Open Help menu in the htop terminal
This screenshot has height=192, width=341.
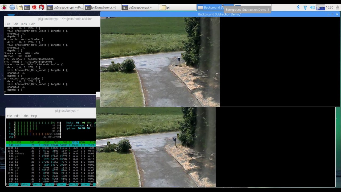pyautogui.click(x=34, y=116)
